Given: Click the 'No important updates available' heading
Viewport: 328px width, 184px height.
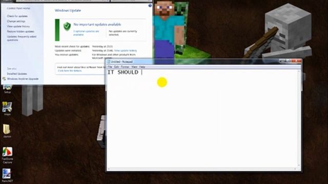Looking at the screenshot, I should (x=97, y=25).
